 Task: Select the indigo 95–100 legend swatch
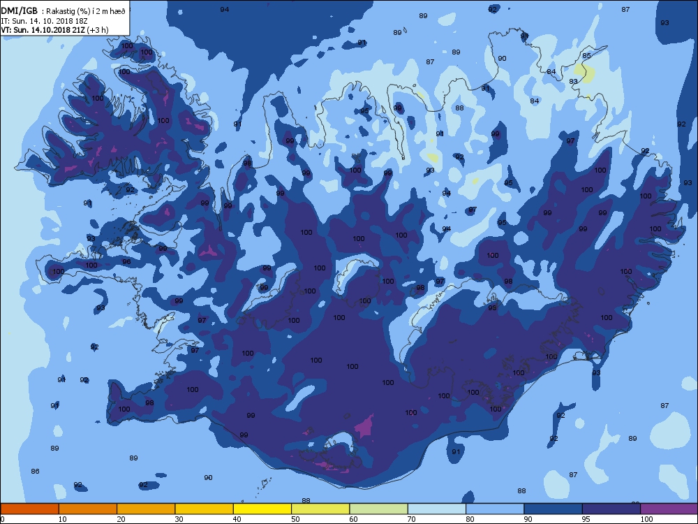[x=611, y=509]
